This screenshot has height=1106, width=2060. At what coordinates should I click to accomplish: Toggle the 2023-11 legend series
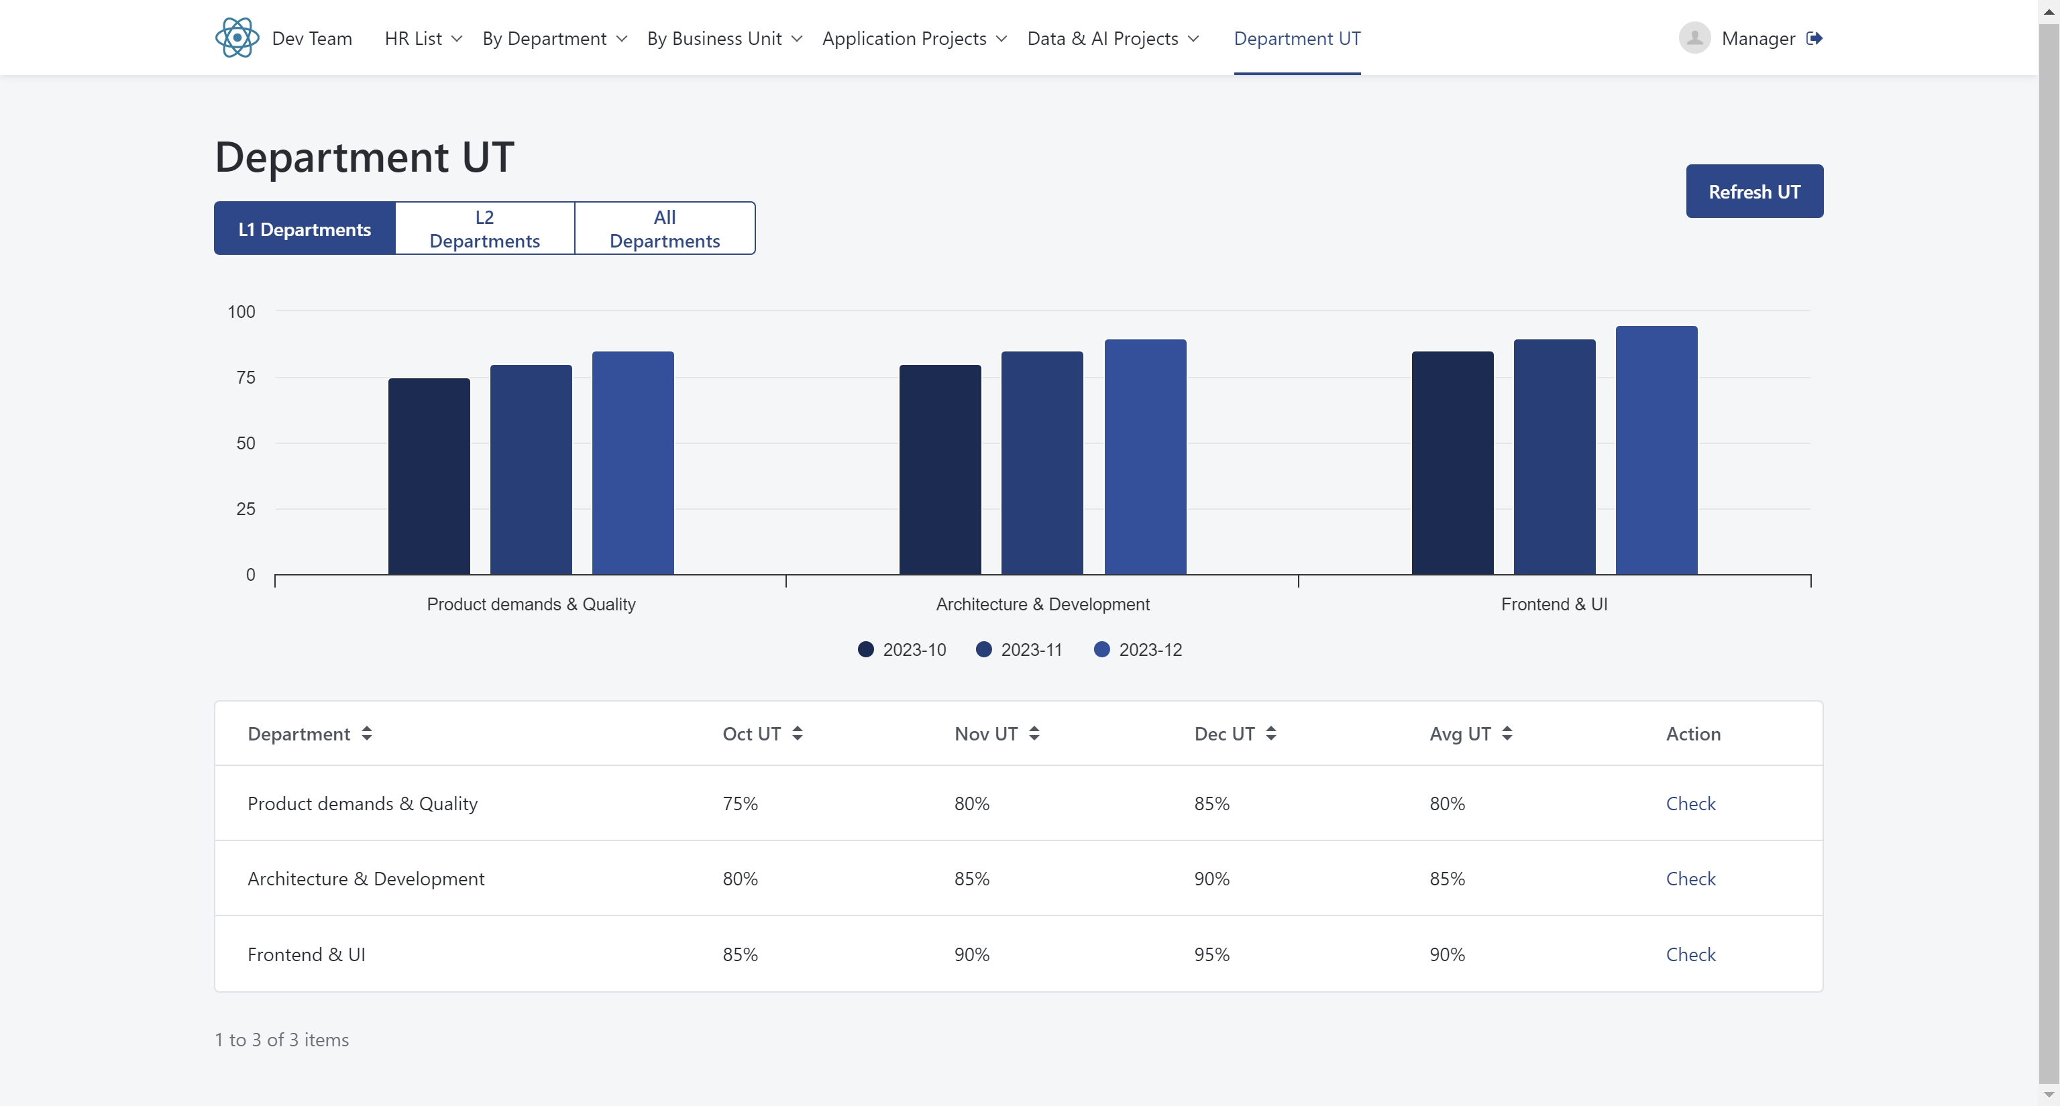click(x=1019, y=649)
